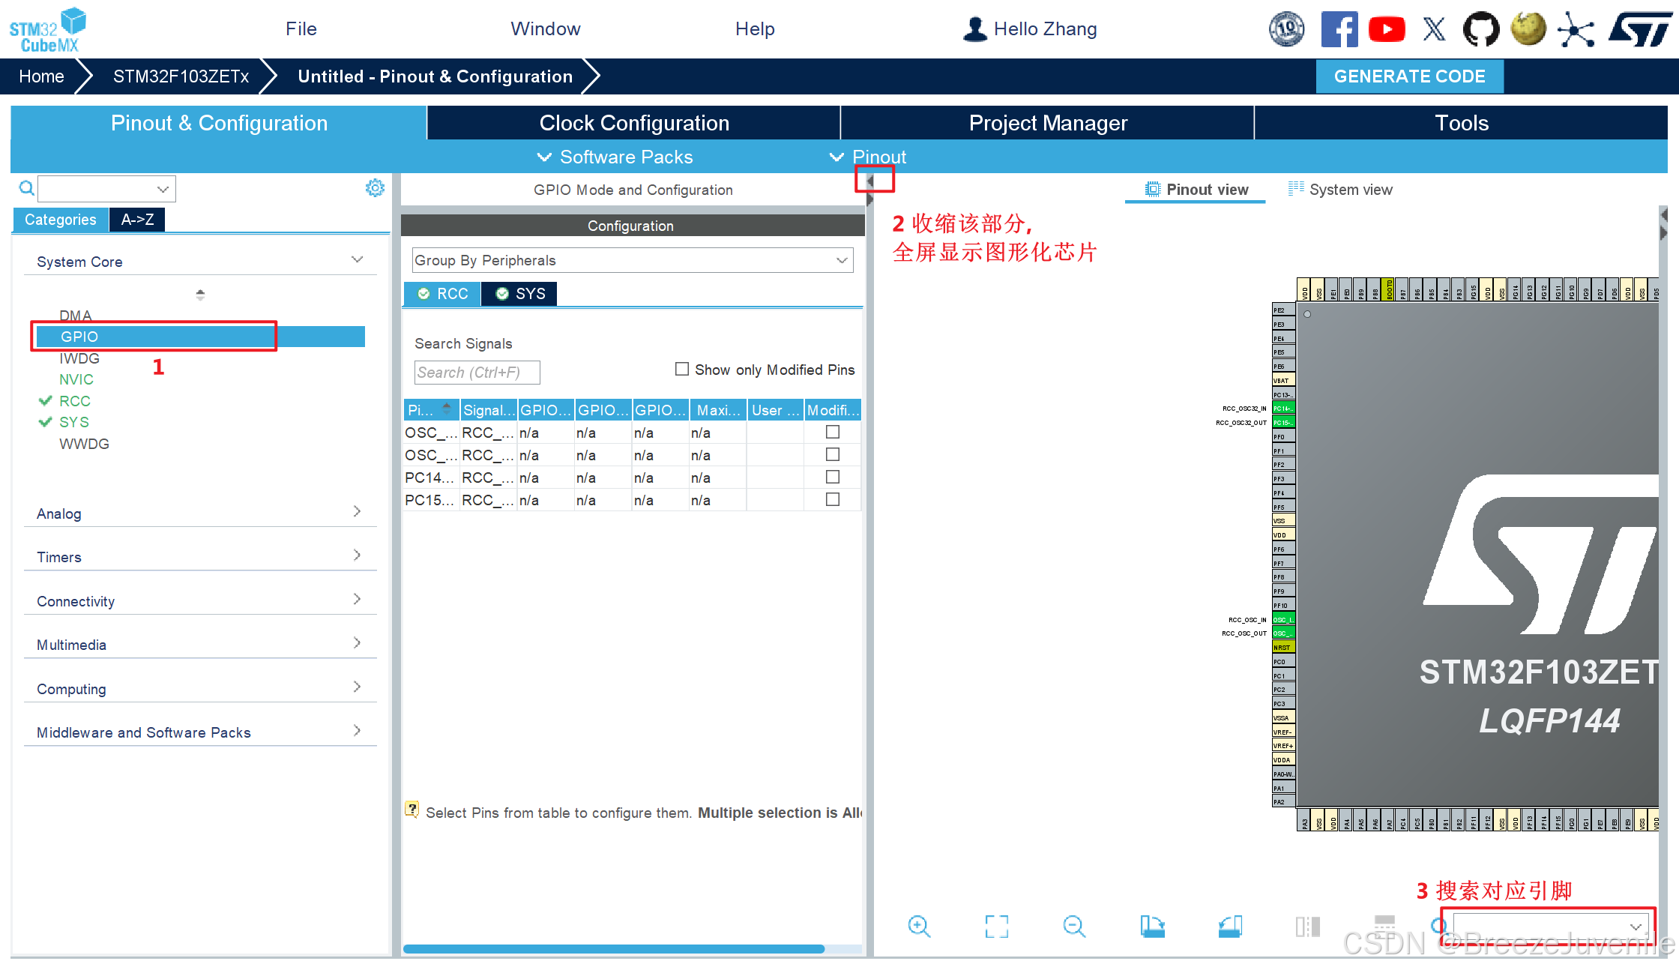
Task: Collapse configuration panel with left arrow
Action: point(870,181)
